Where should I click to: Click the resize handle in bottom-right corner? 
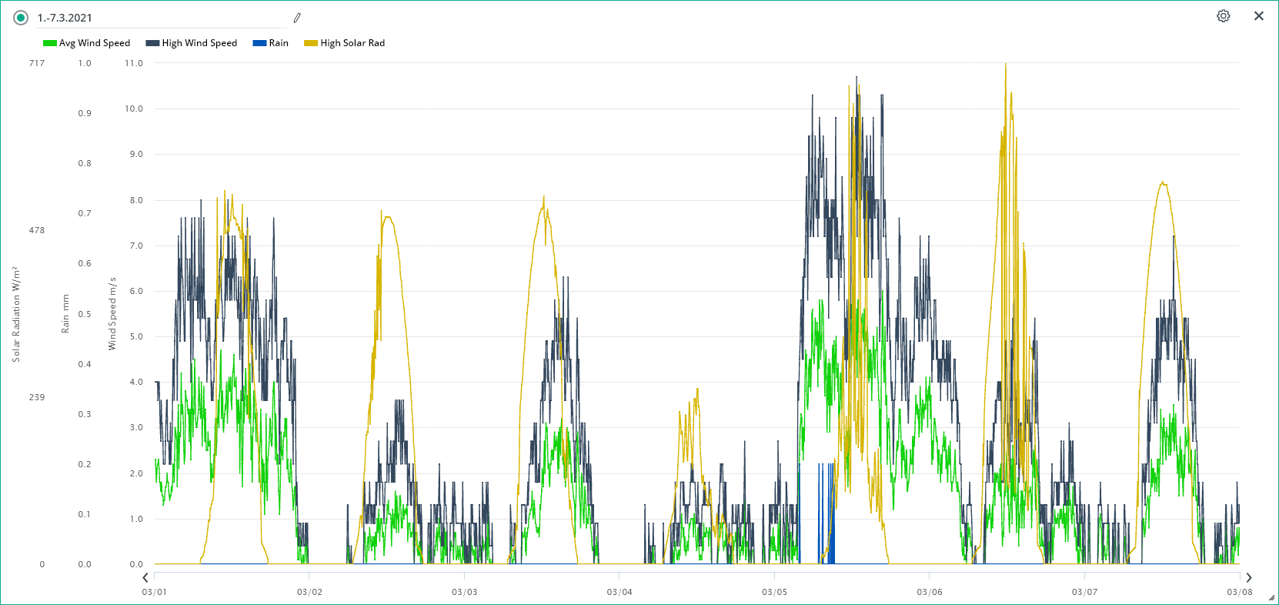[1271, 597]
